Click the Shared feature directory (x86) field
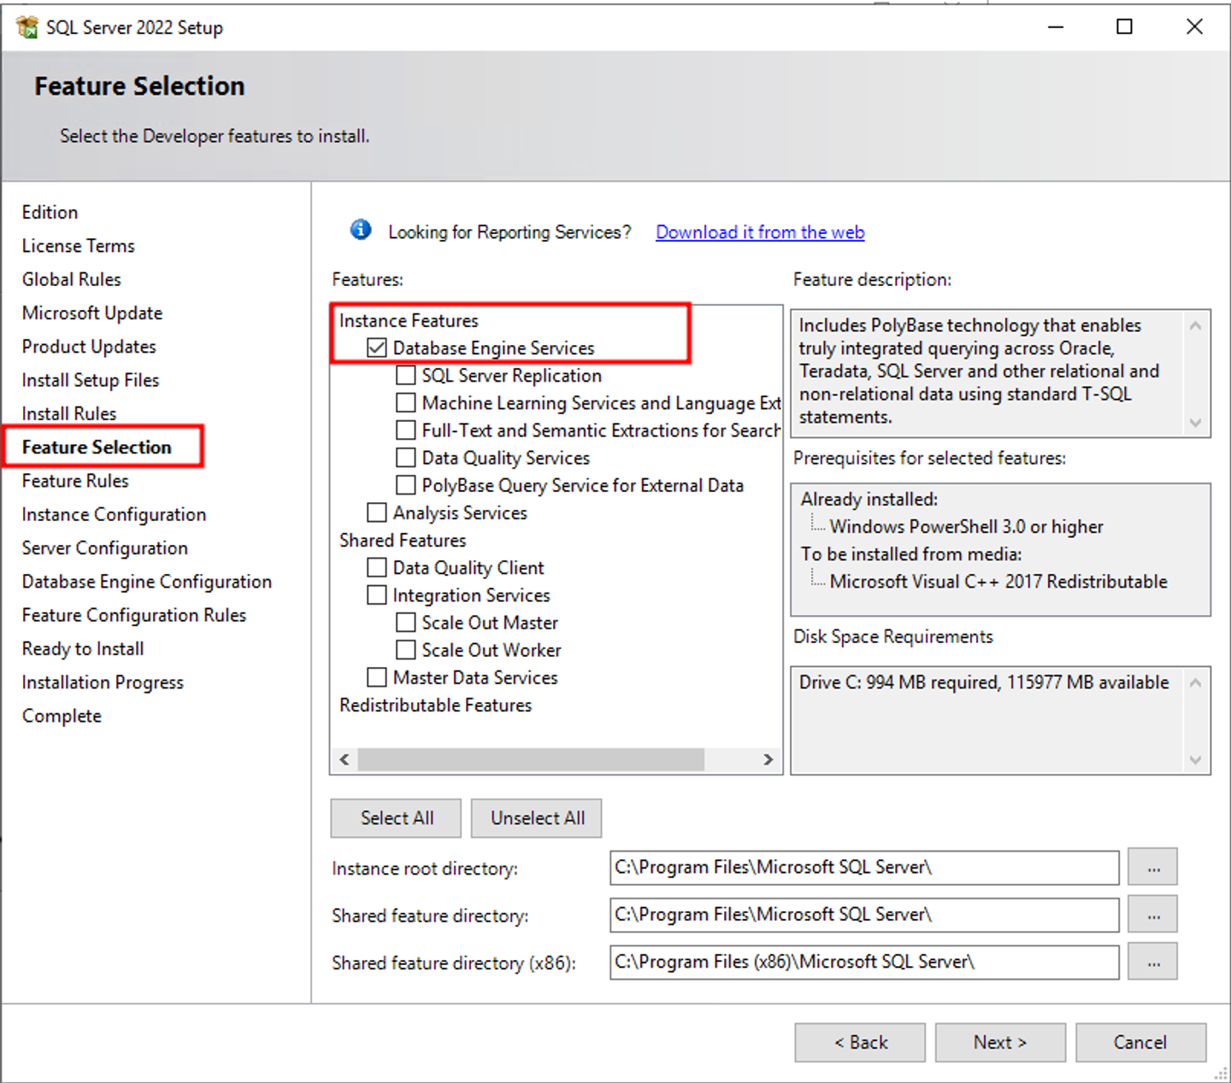 [x=864, y=962]
